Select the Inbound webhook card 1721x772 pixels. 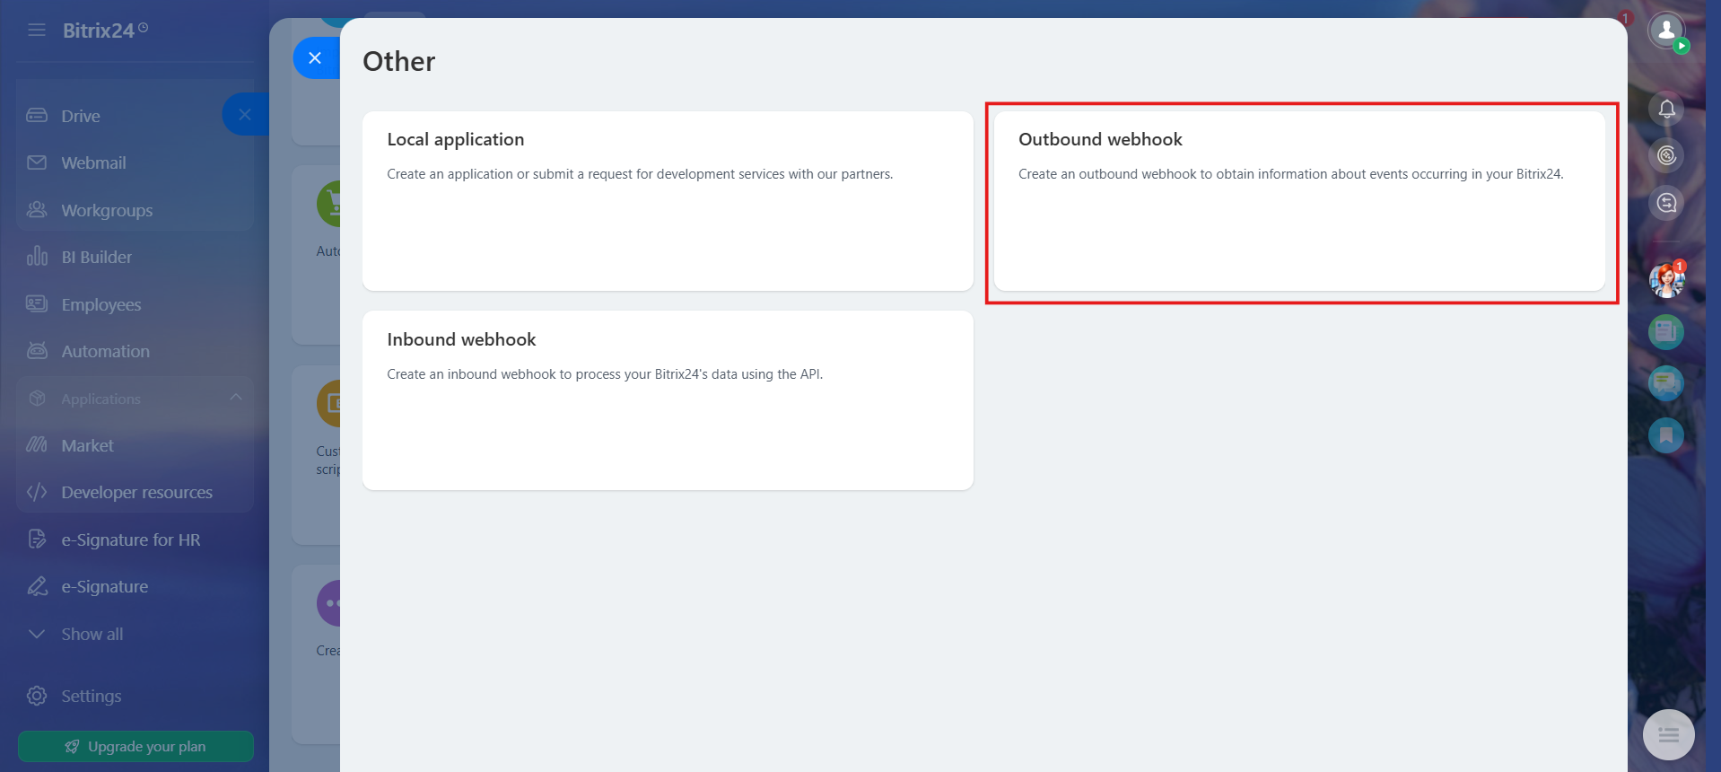(x=668, y=400)
